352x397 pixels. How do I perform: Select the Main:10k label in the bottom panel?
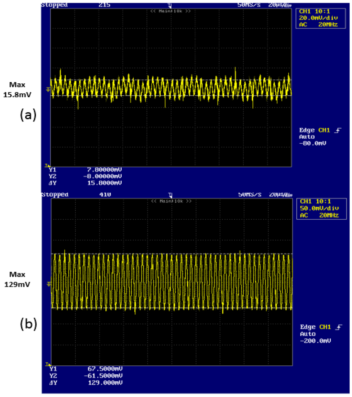pyautogui.click(x=170, y=201)
